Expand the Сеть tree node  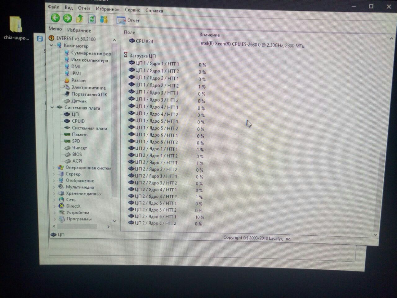tap(54, 200)
